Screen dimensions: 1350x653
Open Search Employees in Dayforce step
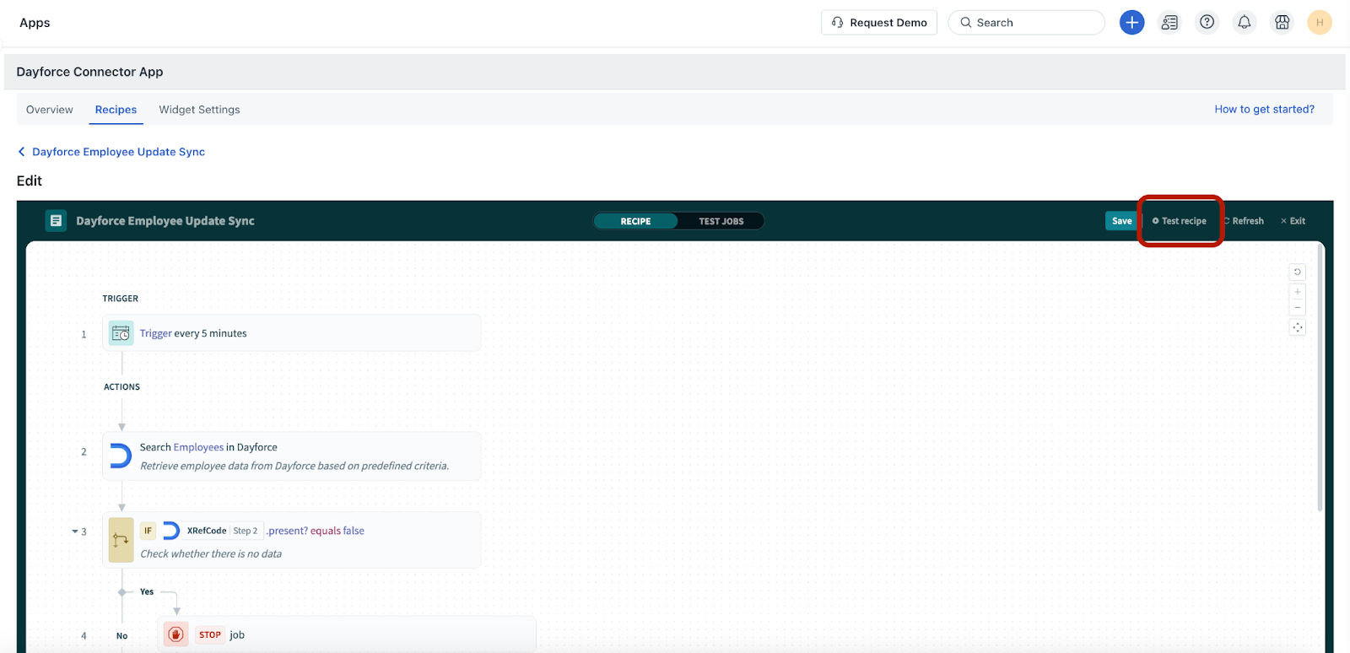[x=292, y=456]
